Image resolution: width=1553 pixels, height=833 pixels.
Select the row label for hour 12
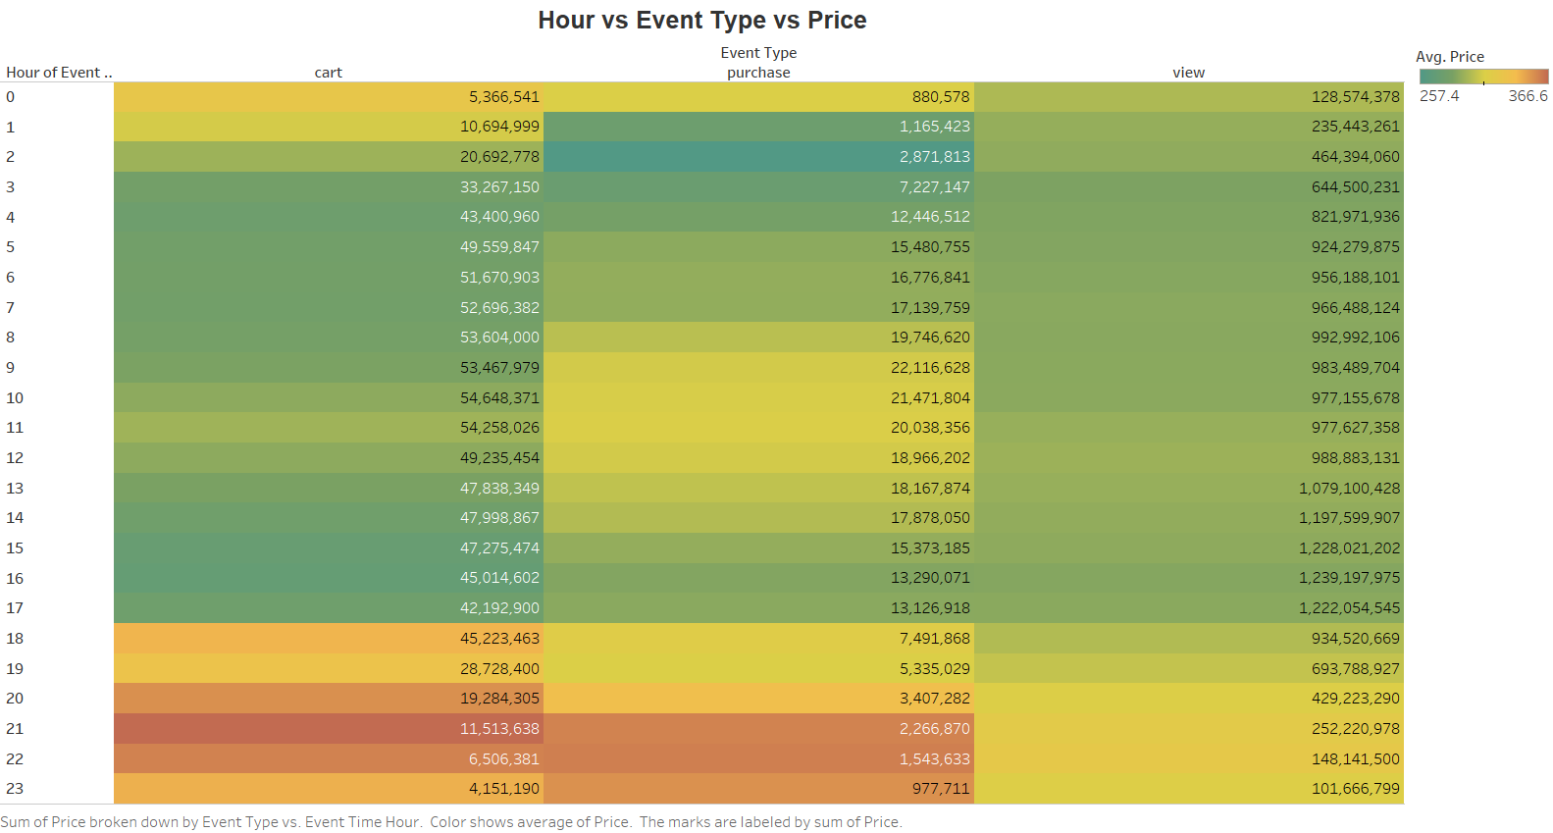point(15,458)
